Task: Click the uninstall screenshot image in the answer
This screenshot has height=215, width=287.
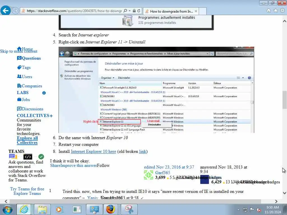Action: point(156,90)
